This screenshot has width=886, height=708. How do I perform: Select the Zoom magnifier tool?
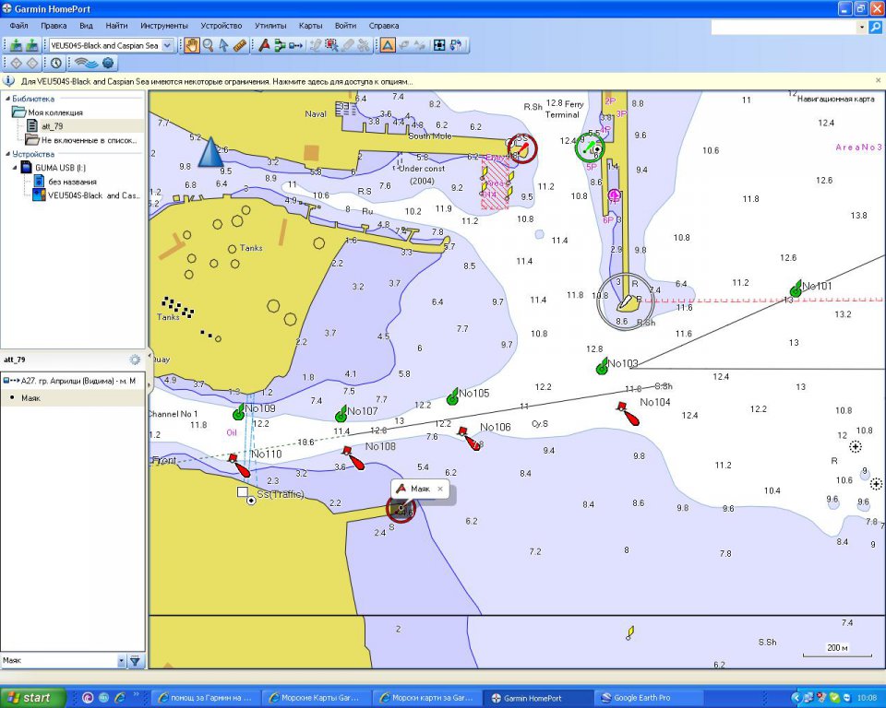pos(208,45)
